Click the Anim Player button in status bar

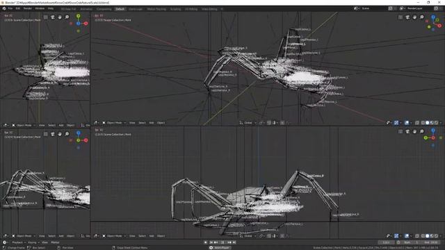(220, 248)
